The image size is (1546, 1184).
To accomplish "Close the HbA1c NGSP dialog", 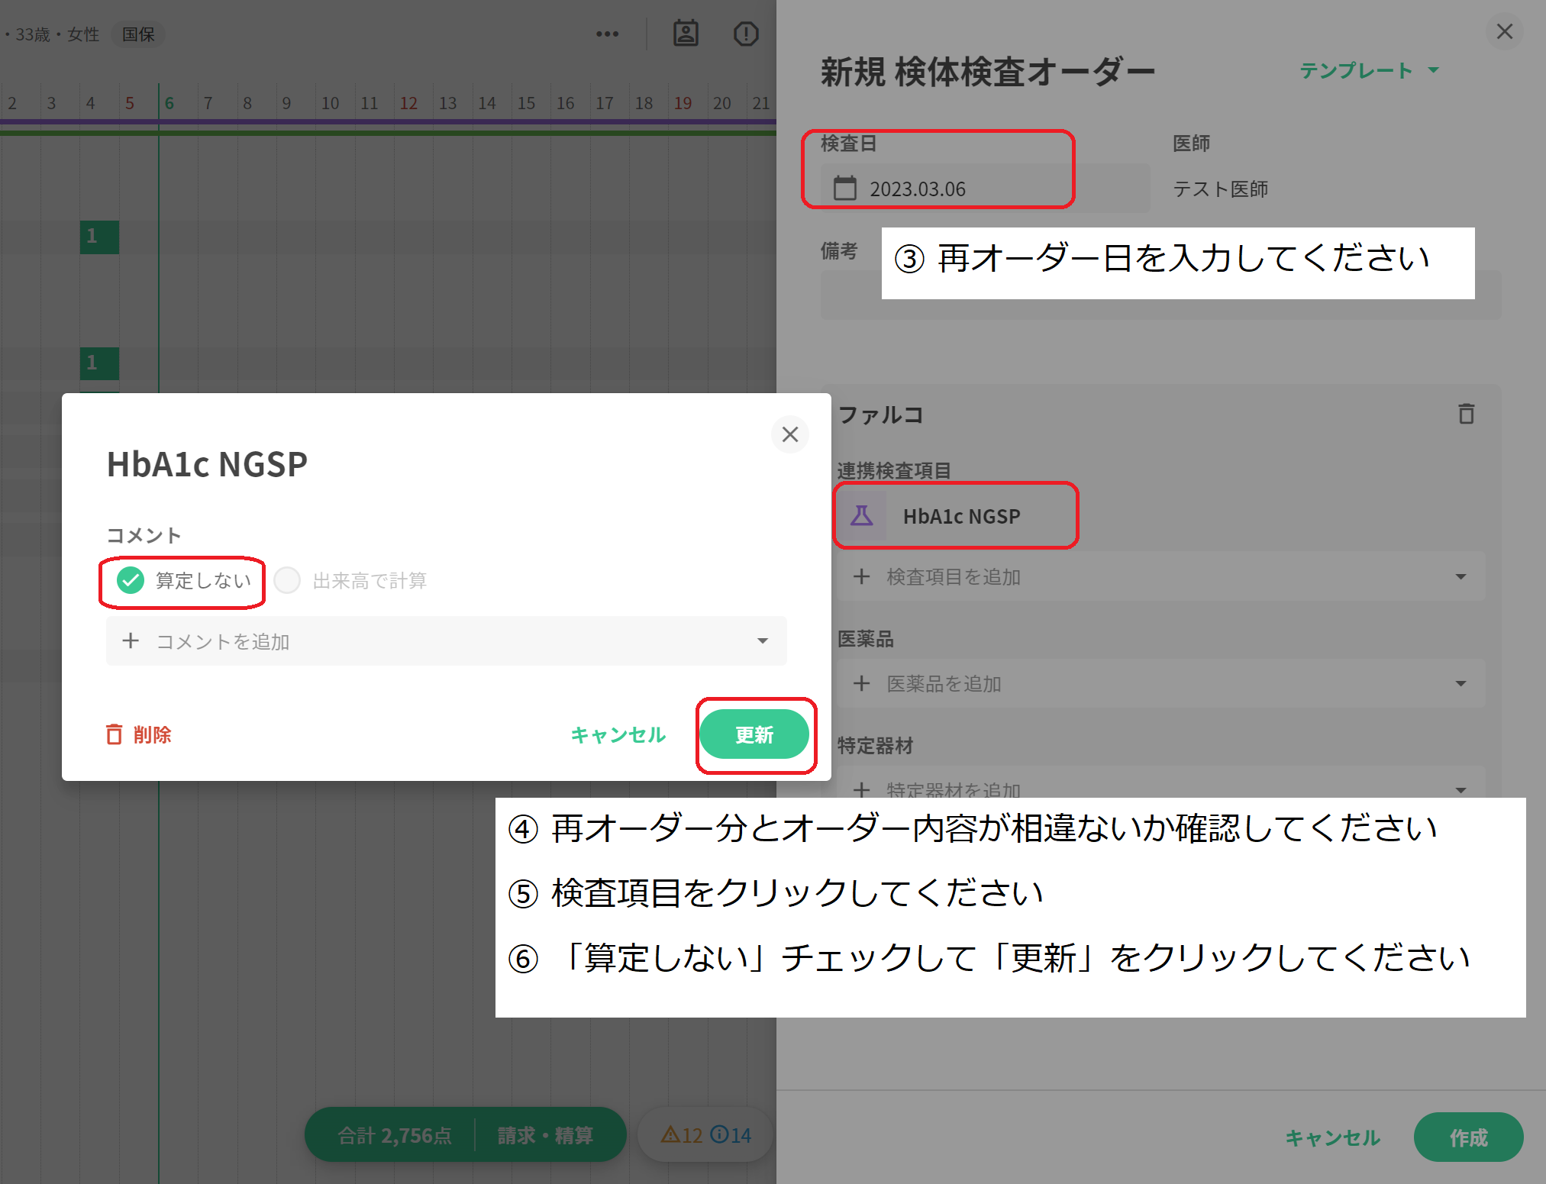I will click(x=789, y=434).
